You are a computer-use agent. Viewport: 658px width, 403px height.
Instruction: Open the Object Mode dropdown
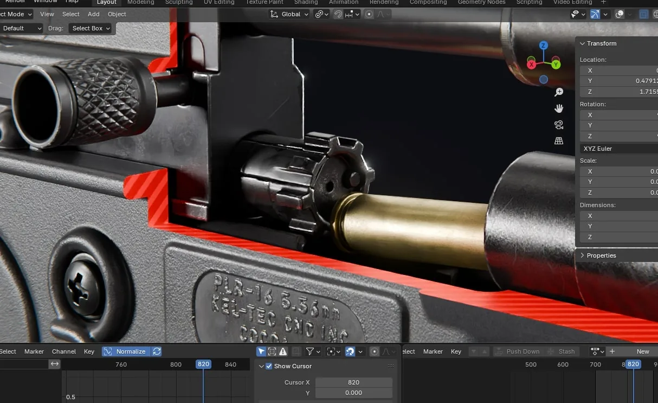(16, 14)
